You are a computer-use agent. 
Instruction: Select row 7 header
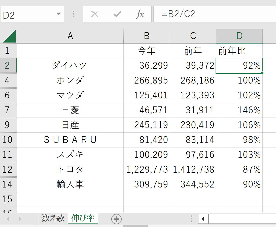click(8, 110)
